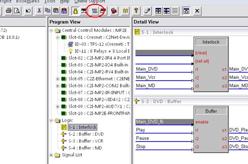Open the Tools menu
Screen dimensions: 248x164
pyautogui.click(x=50, y=1)
